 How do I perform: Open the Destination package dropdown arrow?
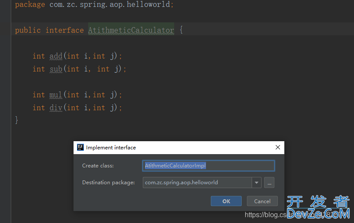tap(256, 183)
